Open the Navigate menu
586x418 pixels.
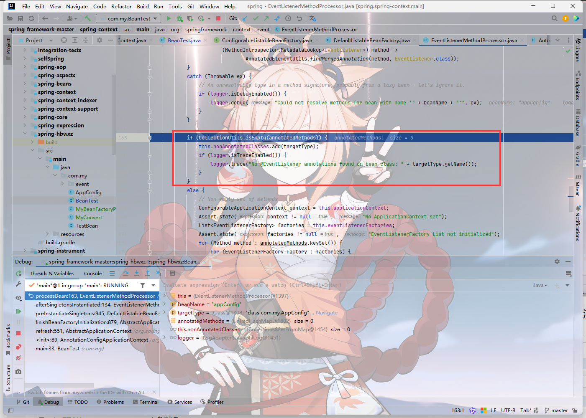(77, 6)
